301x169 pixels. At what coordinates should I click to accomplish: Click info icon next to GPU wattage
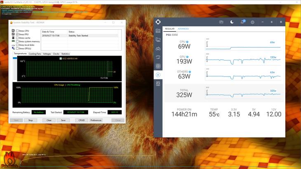(187, 57)
